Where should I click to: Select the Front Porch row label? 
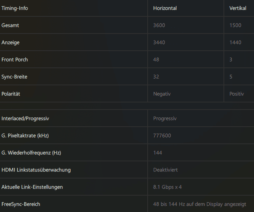pyautogui.click(x=15, y=60)
